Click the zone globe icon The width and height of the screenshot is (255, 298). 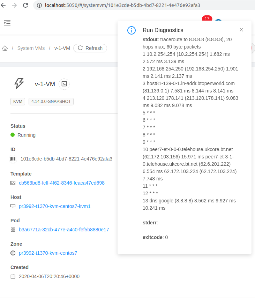click(13, 253)
